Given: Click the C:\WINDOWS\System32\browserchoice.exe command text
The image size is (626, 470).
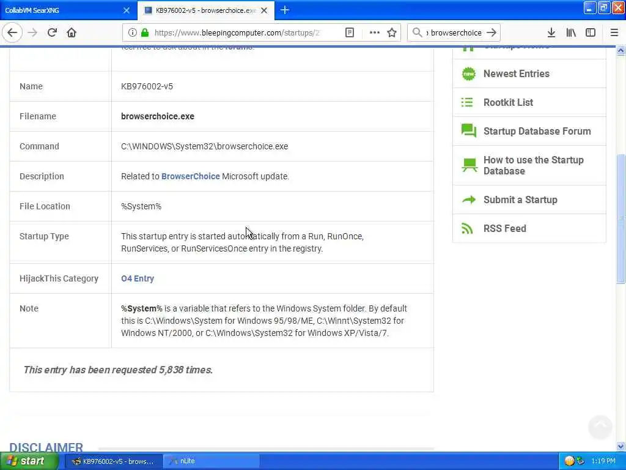Looking at the screenshot, I should (x=204, y=146).
